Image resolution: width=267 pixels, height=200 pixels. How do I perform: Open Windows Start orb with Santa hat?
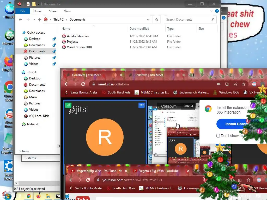[7, 196]
